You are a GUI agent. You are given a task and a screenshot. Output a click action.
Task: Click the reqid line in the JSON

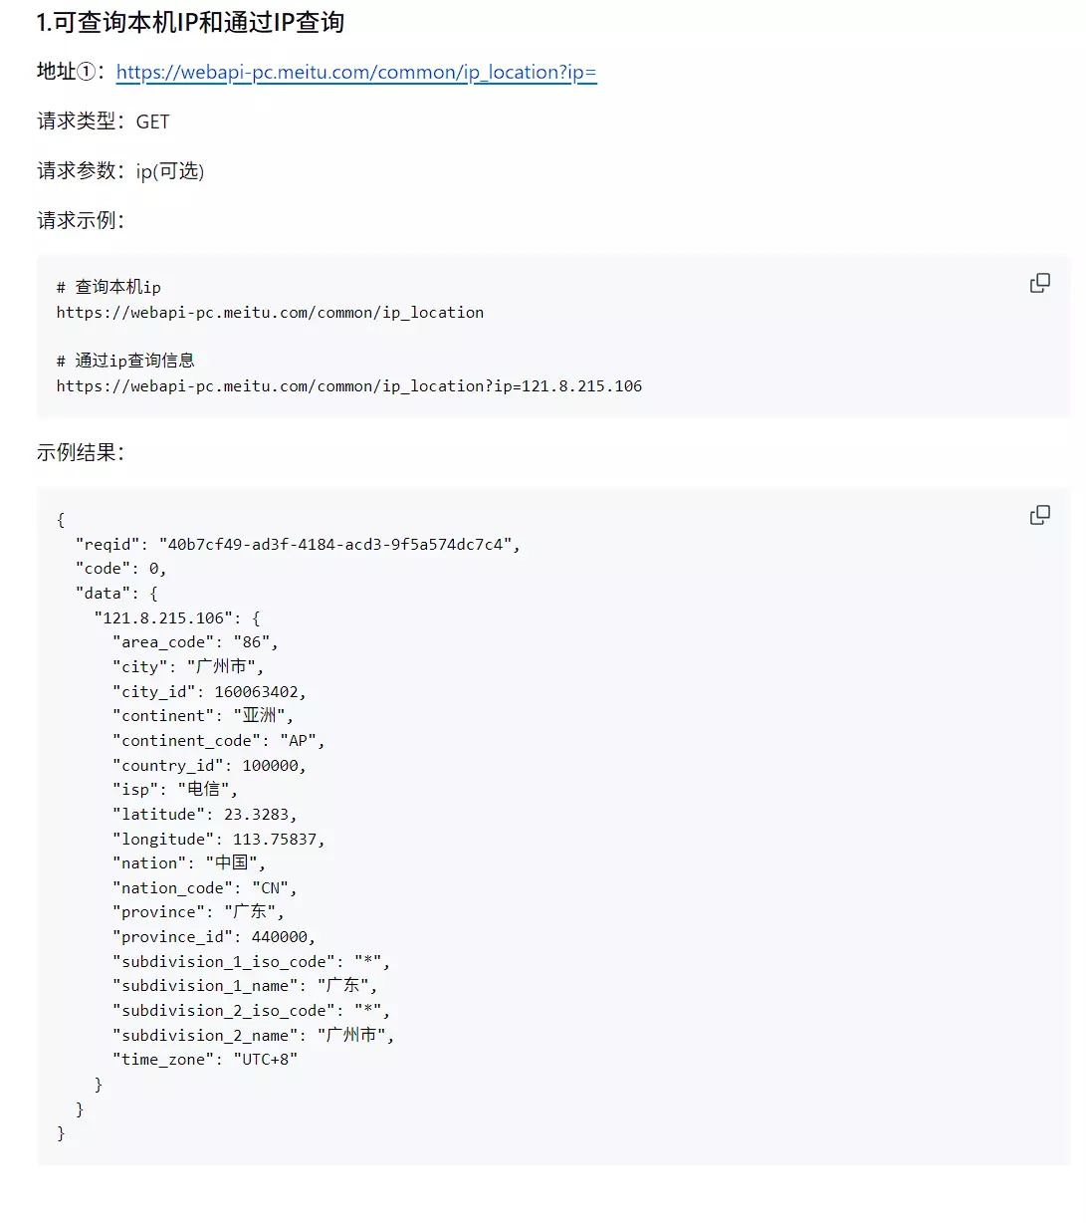(x=298, y=544)
